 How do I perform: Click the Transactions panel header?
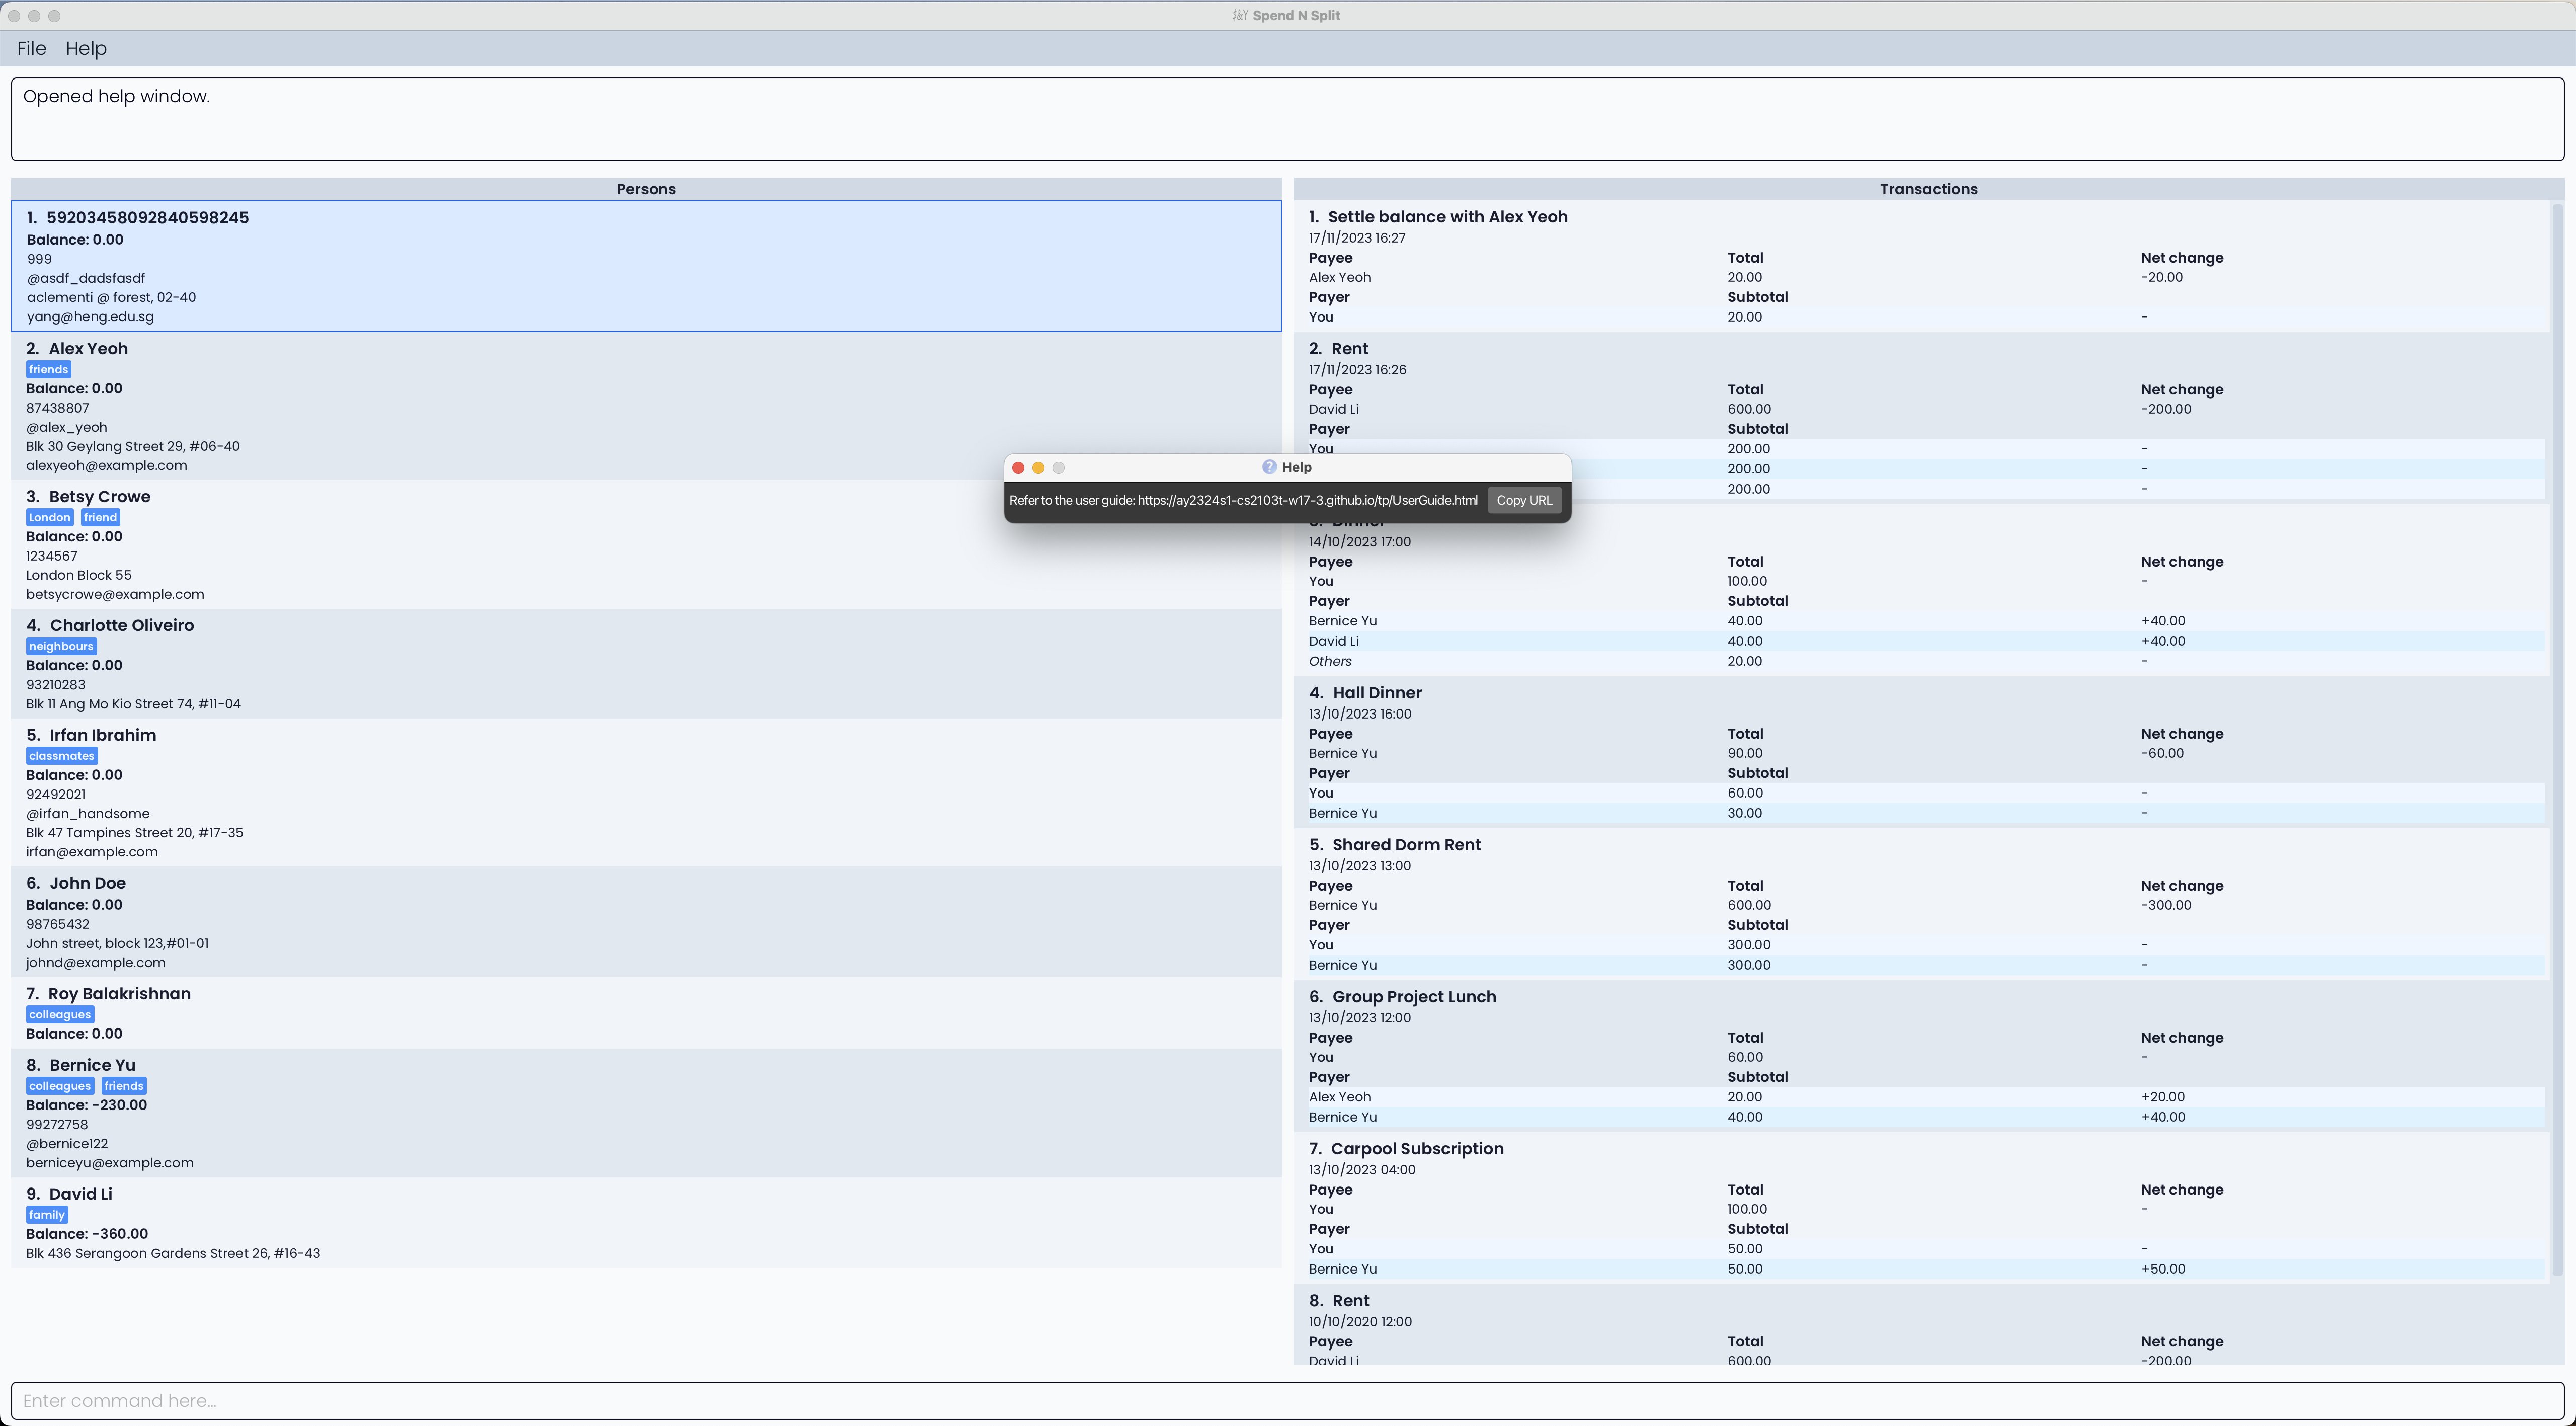click(x=1928, y=189)
